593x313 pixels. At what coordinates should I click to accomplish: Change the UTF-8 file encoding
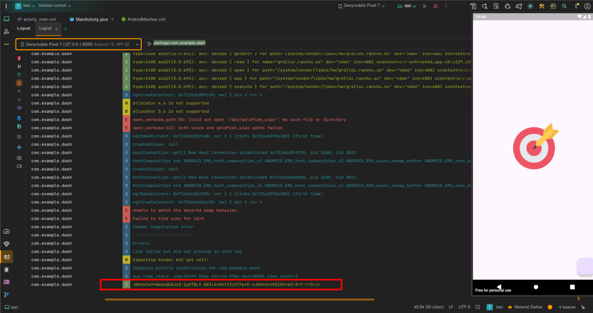pyautogui.click(x=464, y=307)
